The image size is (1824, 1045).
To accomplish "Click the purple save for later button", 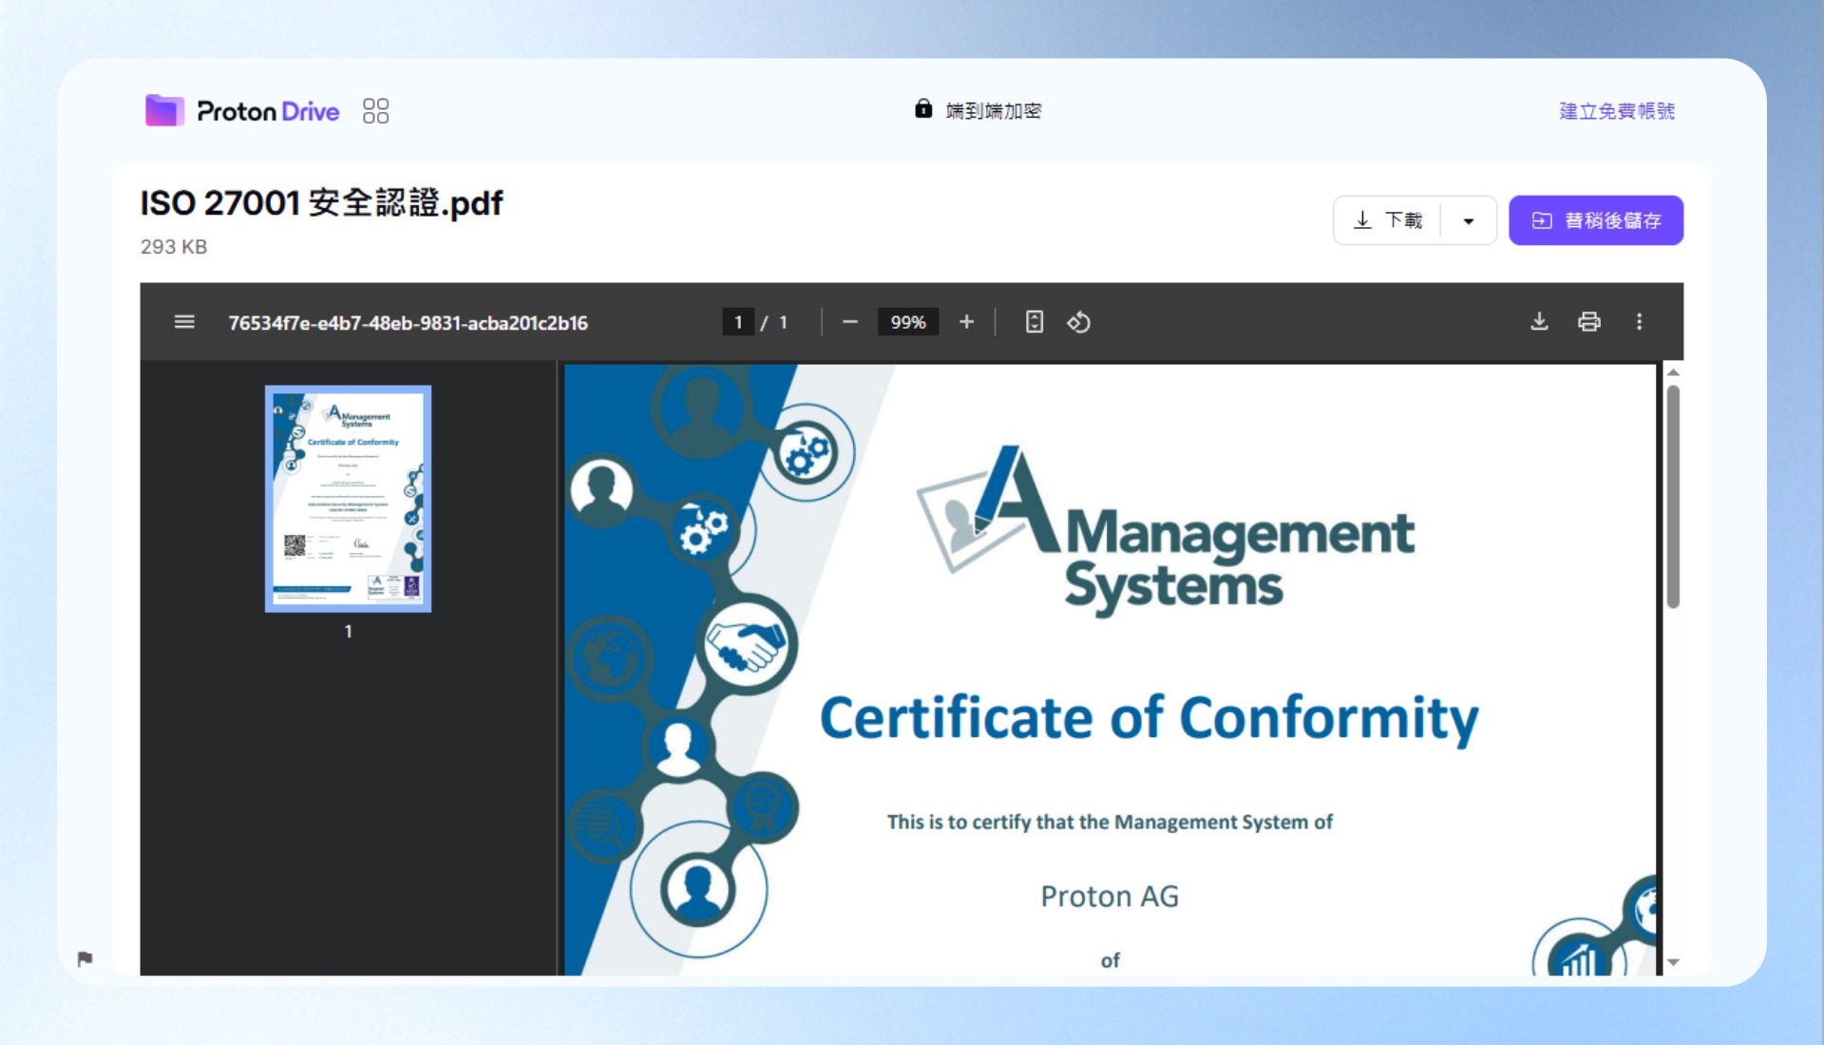I will click(1596, 220).
